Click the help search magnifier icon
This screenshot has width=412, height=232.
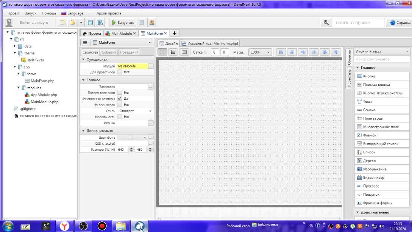pos(326,23)
